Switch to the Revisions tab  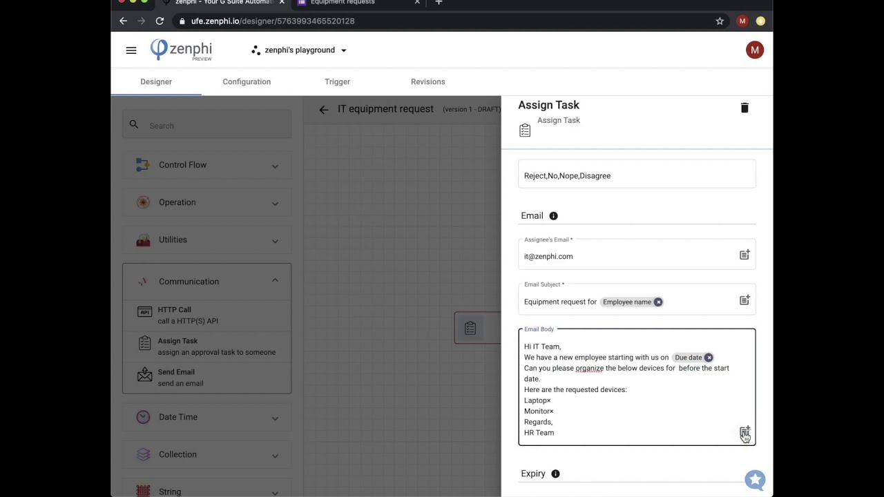coord(427,81)
